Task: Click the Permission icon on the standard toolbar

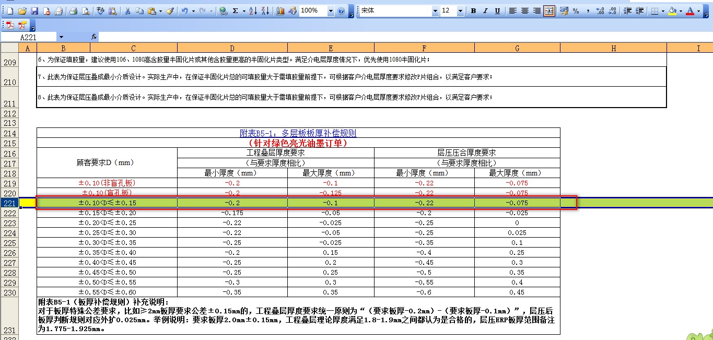Action: pyautogui.click(x=46, y=11)
